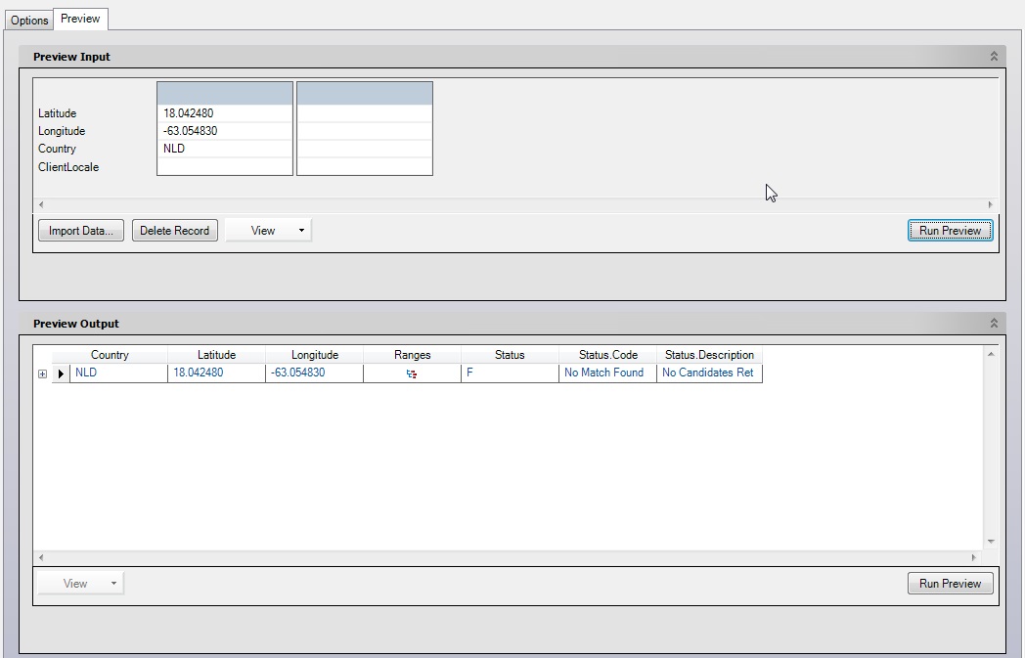Image resolution: width=1025 pixels, height=658 pixels.
Task: Click the No Candidates Ret description link
Action: click(707, 373)
